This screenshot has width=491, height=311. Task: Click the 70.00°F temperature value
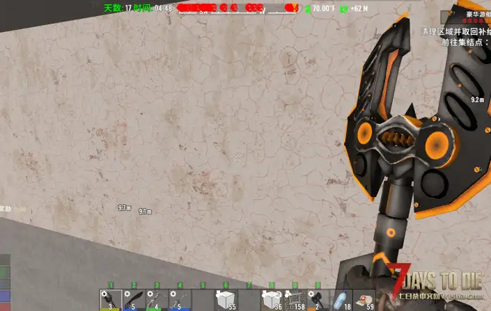(324, 8)
